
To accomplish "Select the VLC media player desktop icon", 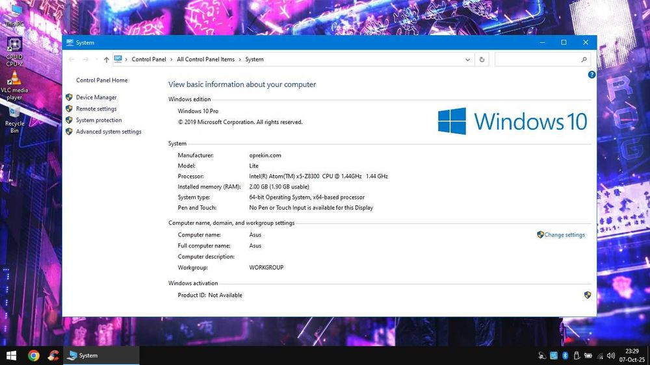I will 14,85.
